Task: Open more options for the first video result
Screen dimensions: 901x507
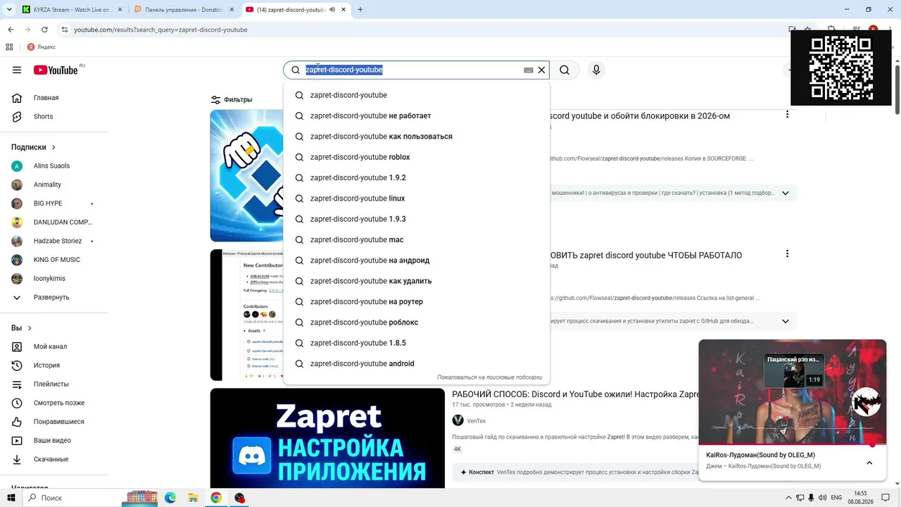Action: click(x=787, y=115)
